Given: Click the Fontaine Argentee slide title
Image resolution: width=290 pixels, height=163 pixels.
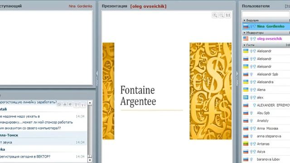Looking at the screenshot, I should [138, 96].
